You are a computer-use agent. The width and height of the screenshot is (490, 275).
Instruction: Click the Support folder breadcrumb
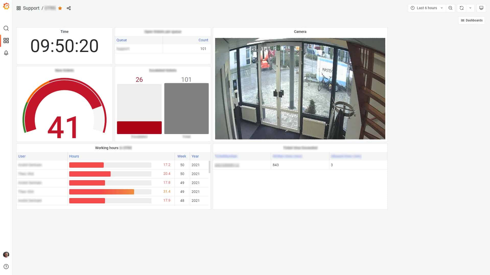(31, 8)
